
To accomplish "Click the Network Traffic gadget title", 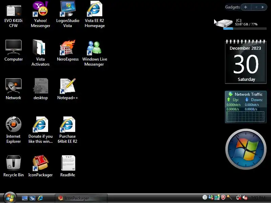I will pos(249,94).
